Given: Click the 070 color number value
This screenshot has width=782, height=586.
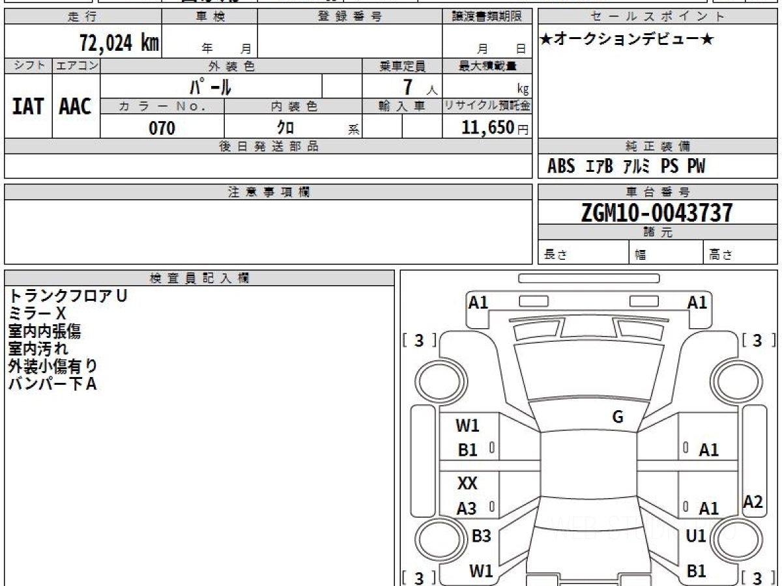Looking at the screenshot, I should click(162, 128).
